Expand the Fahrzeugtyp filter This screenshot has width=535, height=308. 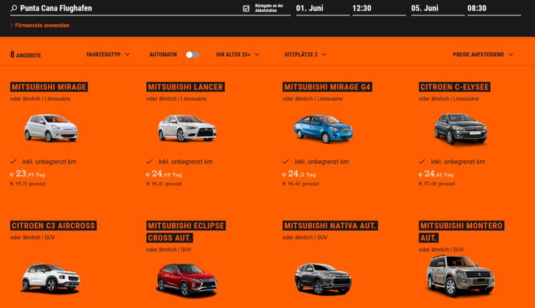pos(108,55)
